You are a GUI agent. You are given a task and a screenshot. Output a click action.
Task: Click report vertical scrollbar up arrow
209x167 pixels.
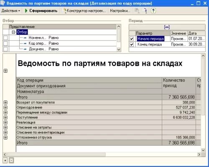pyautogui.click(x=203, y=56)
